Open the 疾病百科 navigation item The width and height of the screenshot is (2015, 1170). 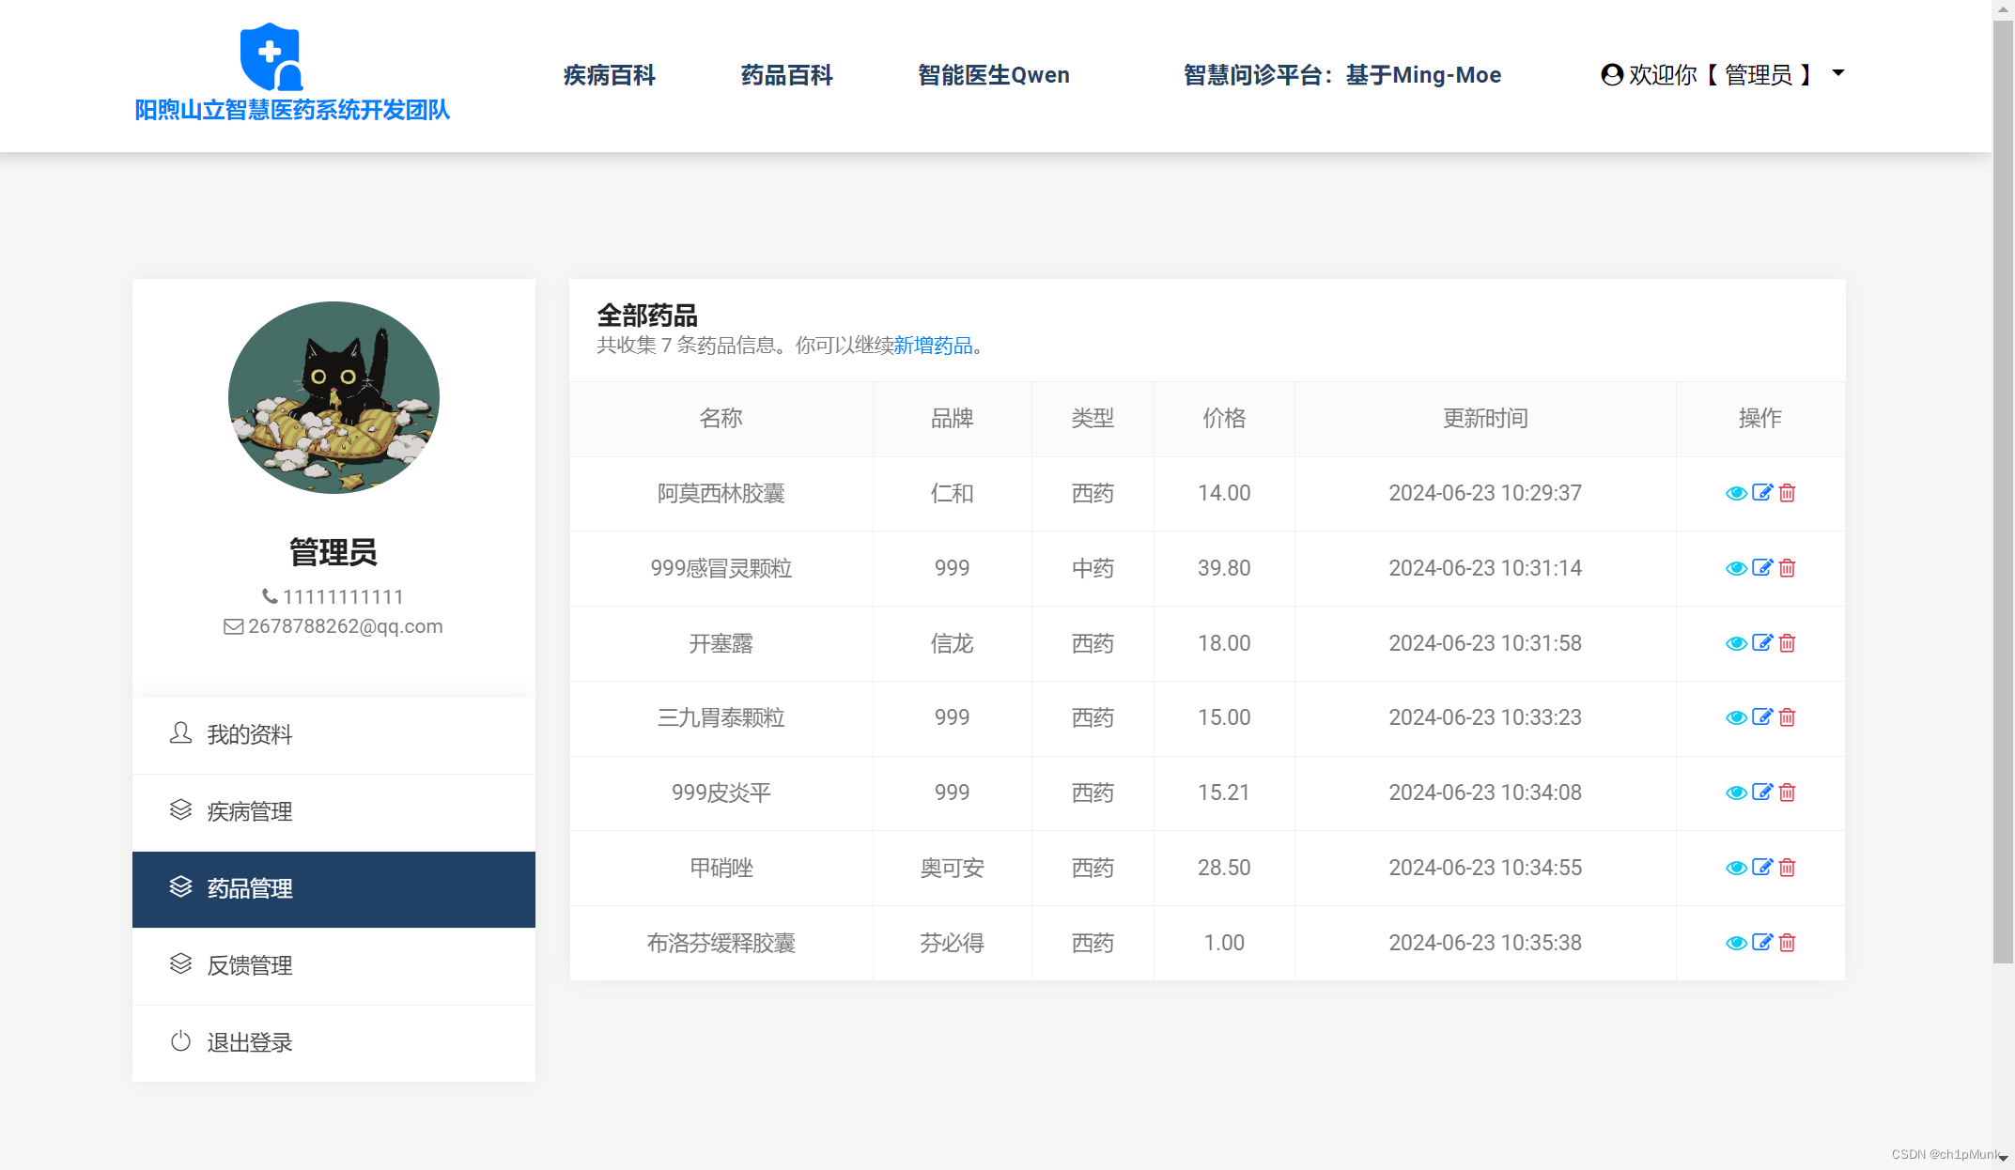[x=609, y=75]
